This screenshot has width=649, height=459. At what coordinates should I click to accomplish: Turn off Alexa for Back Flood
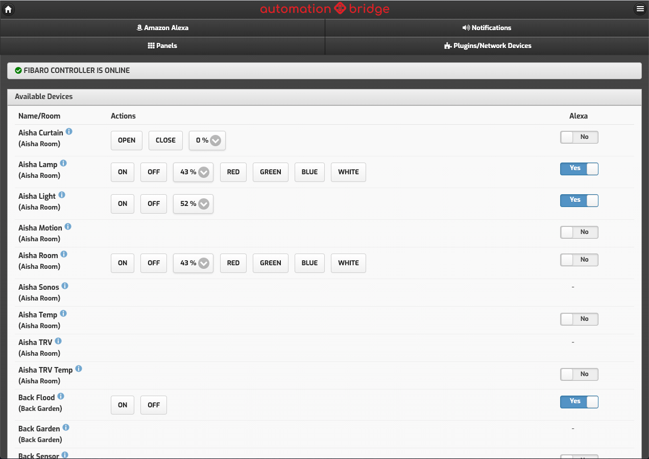(579, 402)
